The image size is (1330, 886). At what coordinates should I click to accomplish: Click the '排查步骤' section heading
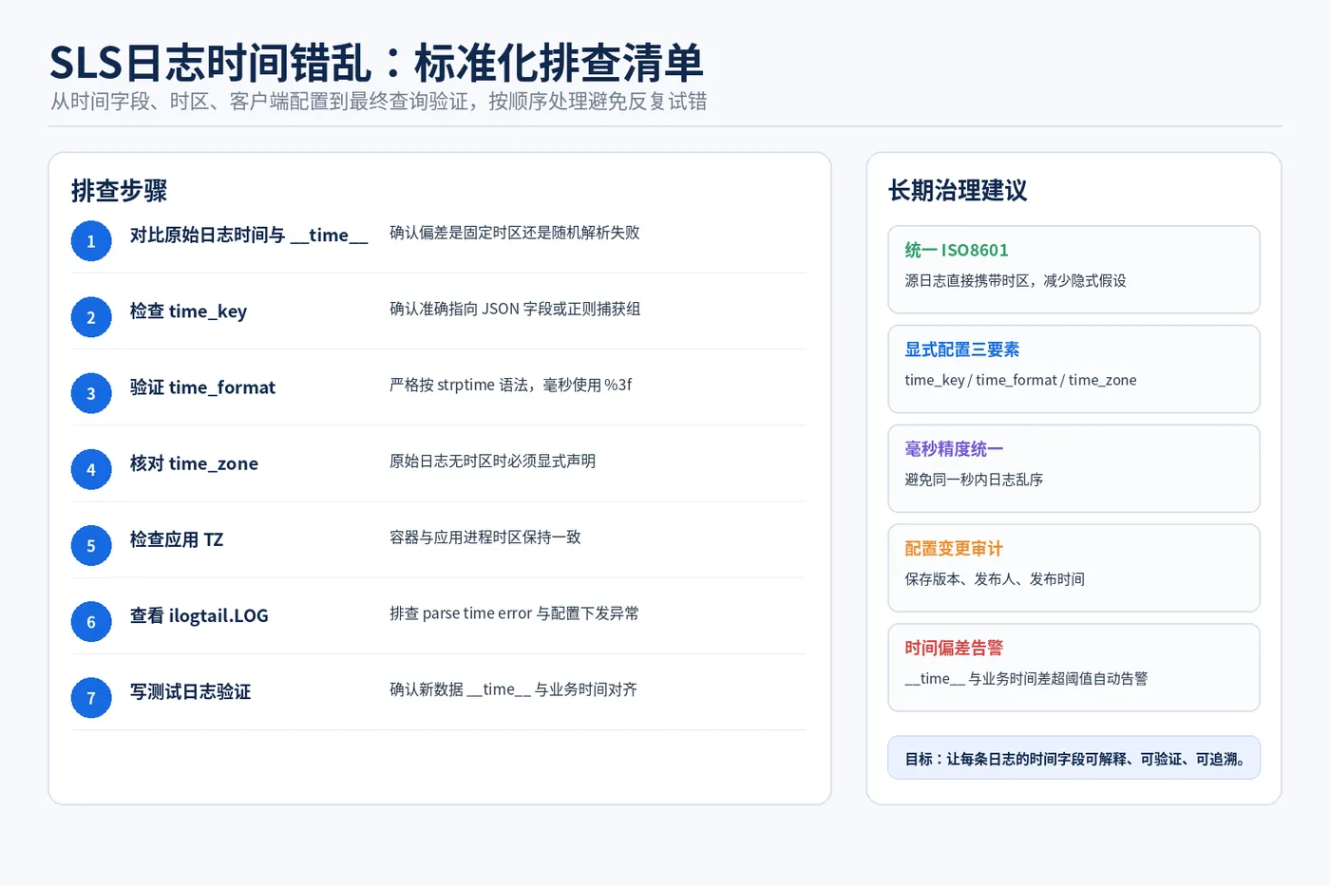point(119,191)
